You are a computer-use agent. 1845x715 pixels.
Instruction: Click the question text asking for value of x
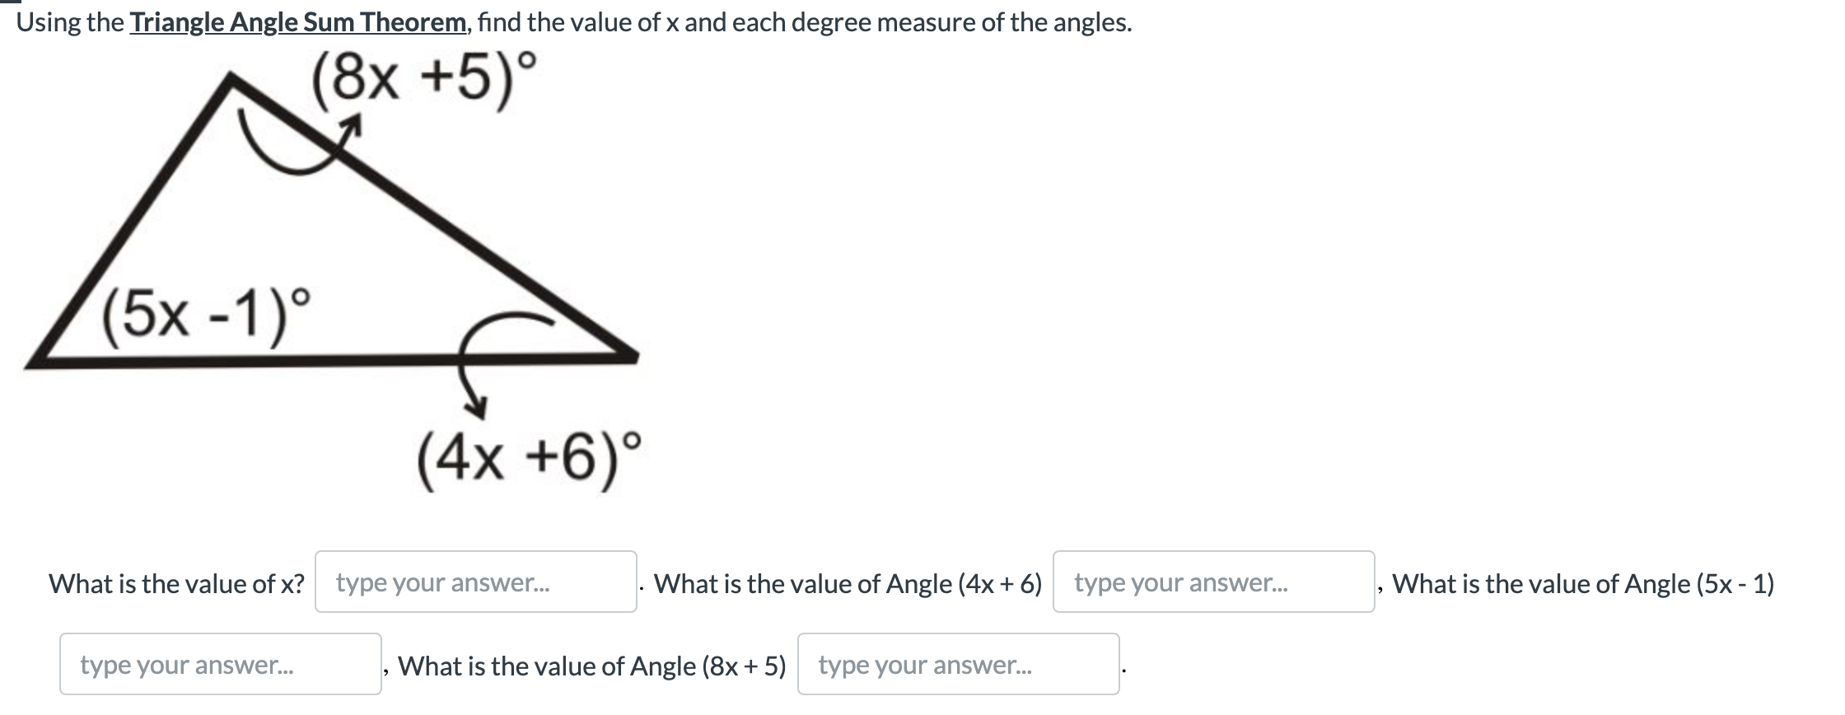[x=175, y=584]
